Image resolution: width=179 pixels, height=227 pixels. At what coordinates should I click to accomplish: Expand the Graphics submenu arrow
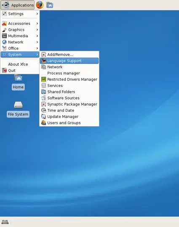pyautogui.click(x=37, y=30)
